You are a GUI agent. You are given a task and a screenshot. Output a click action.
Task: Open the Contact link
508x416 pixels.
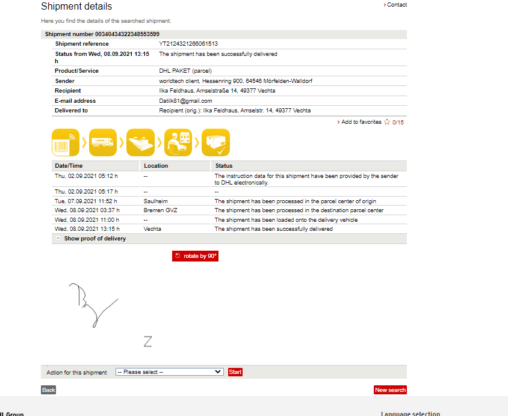tap(397, 5)
